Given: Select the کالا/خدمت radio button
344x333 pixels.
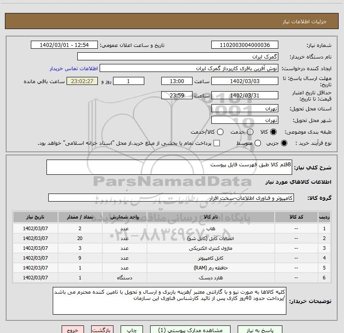Looking at the screenshot, I should click(220, 132).
